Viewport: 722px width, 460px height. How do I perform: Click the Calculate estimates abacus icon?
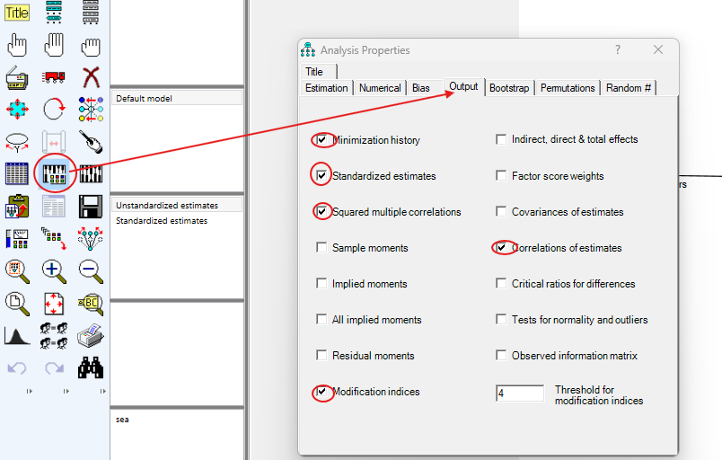point(90,173)
